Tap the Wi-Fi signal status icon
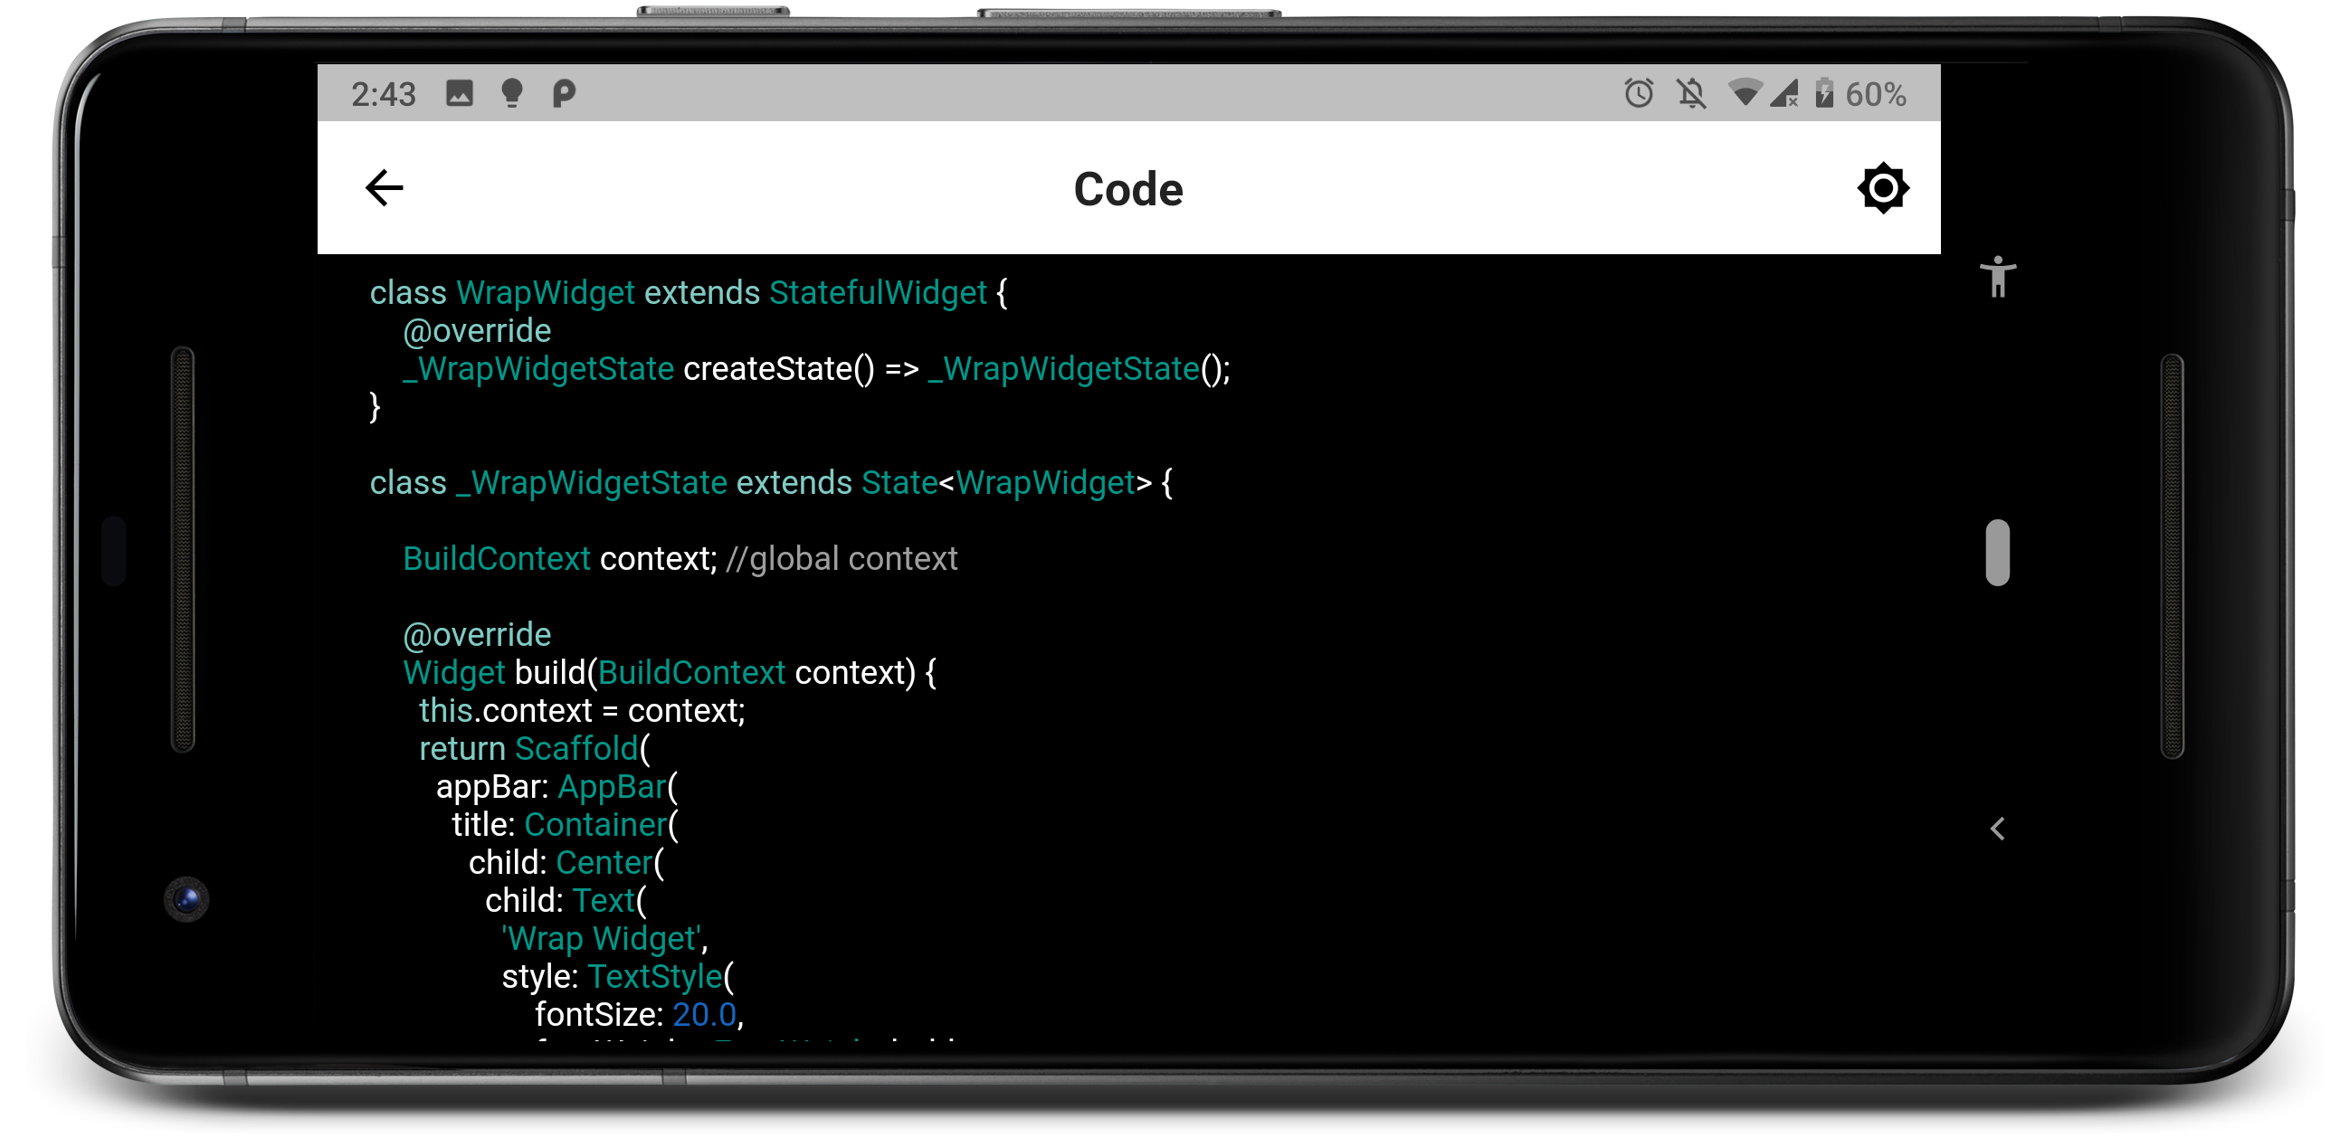This screenshot has width=2349, height=1138. tap(1745, 93)
